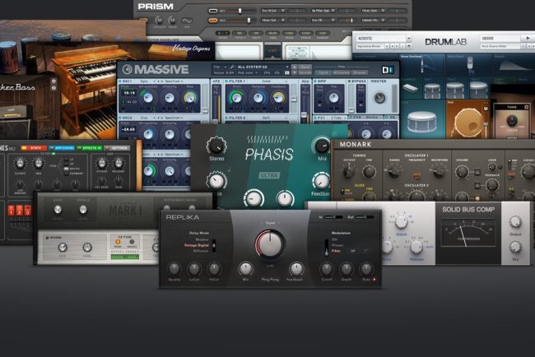The height and width of the screenshot is (357, 535).
Task: Open the Massive OSC1 Spectrum dropdown
Action: click(x=173, y=81)
